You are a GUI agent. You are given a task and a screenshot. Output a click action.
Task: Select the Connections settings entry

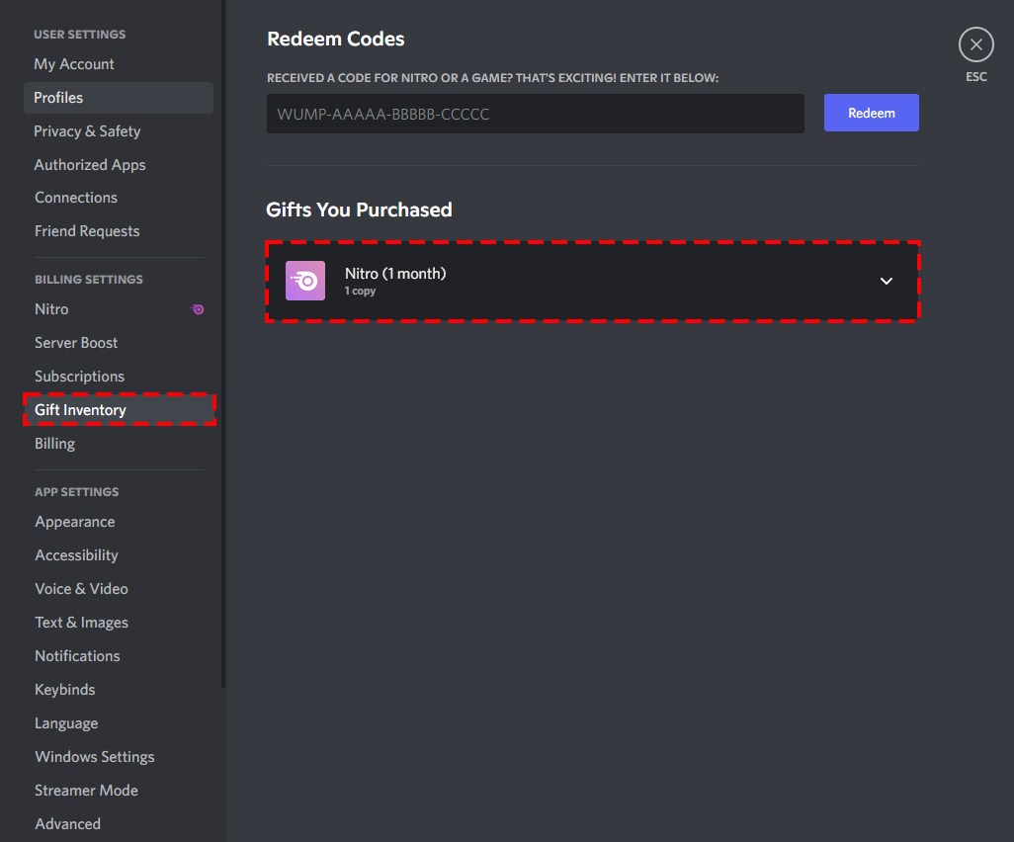coord(76,198)
